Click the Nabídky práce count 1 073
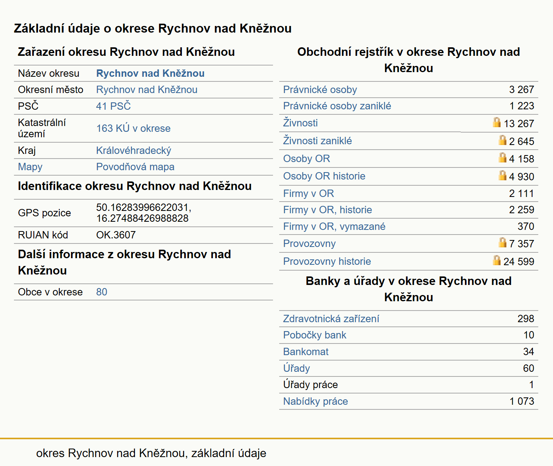This screenshot has width=553, height=466. 522,401
